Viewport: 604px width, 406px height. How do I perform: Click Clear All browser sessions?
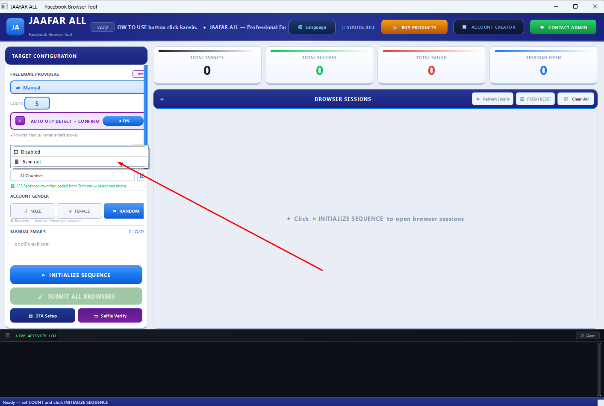pyautogui.click(x=576, y=99)
